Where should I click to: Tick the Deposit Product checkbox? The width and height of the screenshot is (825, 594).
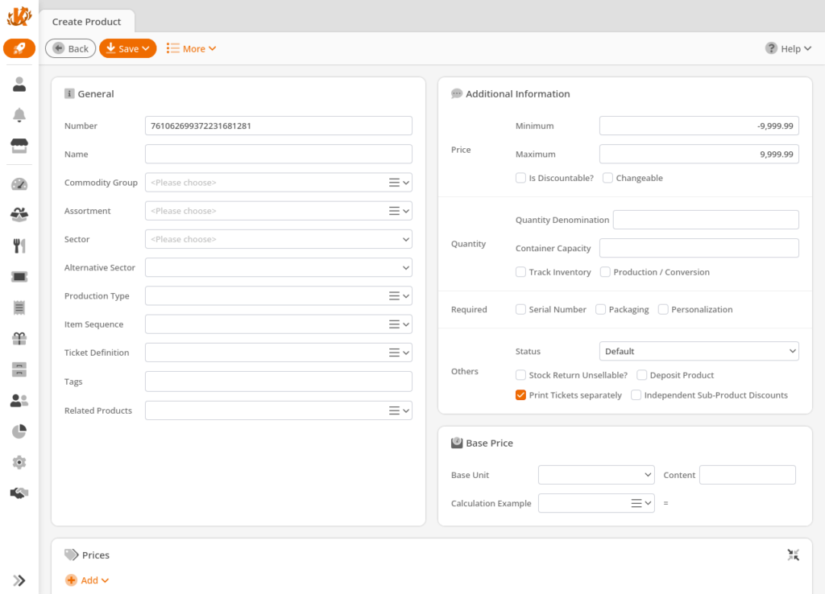tap(641, 375)
